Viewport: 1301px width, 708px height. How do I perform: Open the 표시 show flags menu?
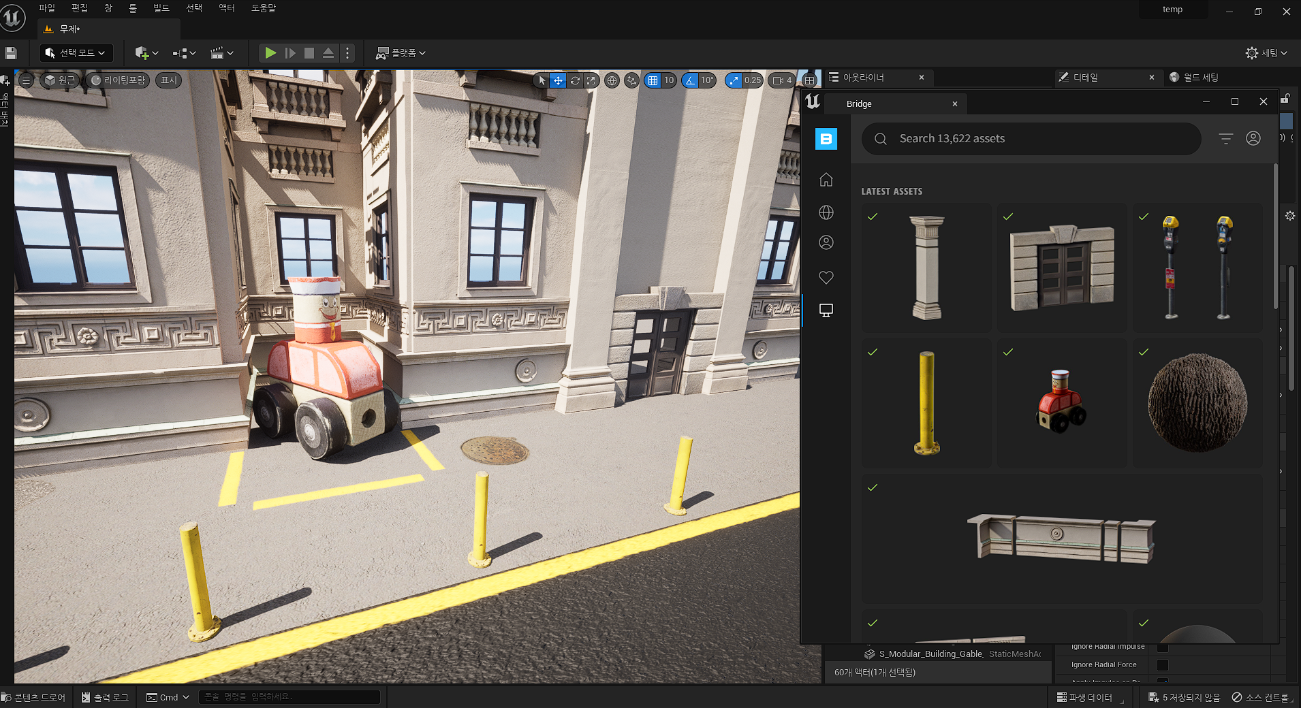click(168, 80)
